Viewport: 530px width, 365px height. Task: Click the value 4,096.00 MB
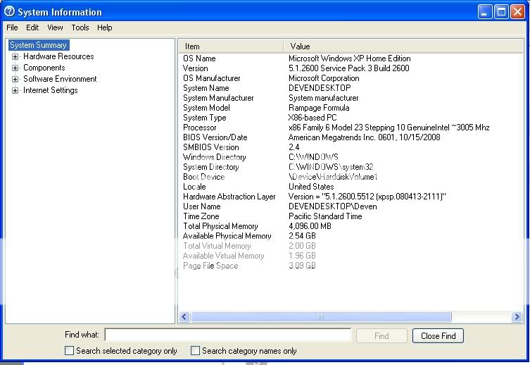pos(310,226)
